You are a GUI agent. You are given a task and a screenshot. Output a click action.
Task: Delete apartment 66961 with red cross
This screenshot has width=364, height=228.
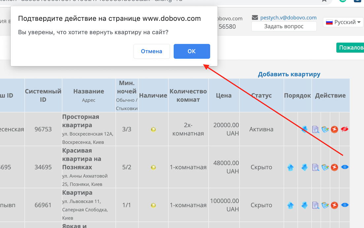click(334, 205)
